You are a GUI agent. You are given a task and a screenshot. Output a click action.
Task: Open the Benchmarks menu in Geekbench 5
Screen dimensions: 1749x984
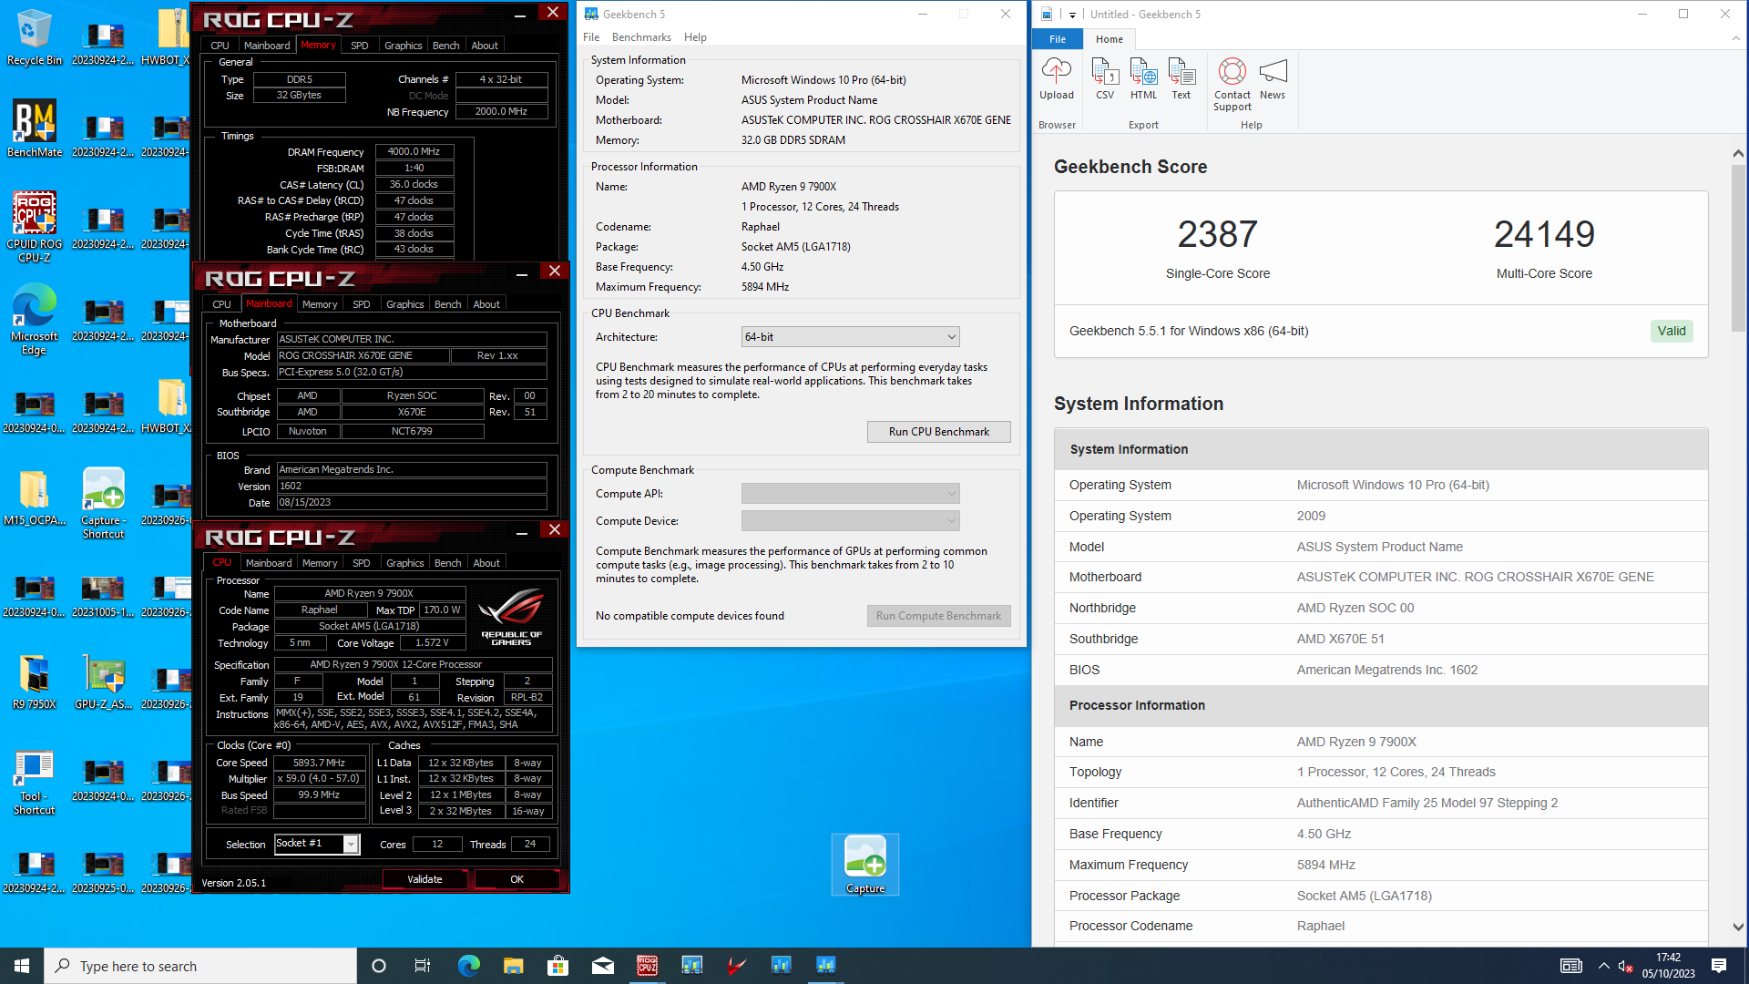tap(641, 37)
